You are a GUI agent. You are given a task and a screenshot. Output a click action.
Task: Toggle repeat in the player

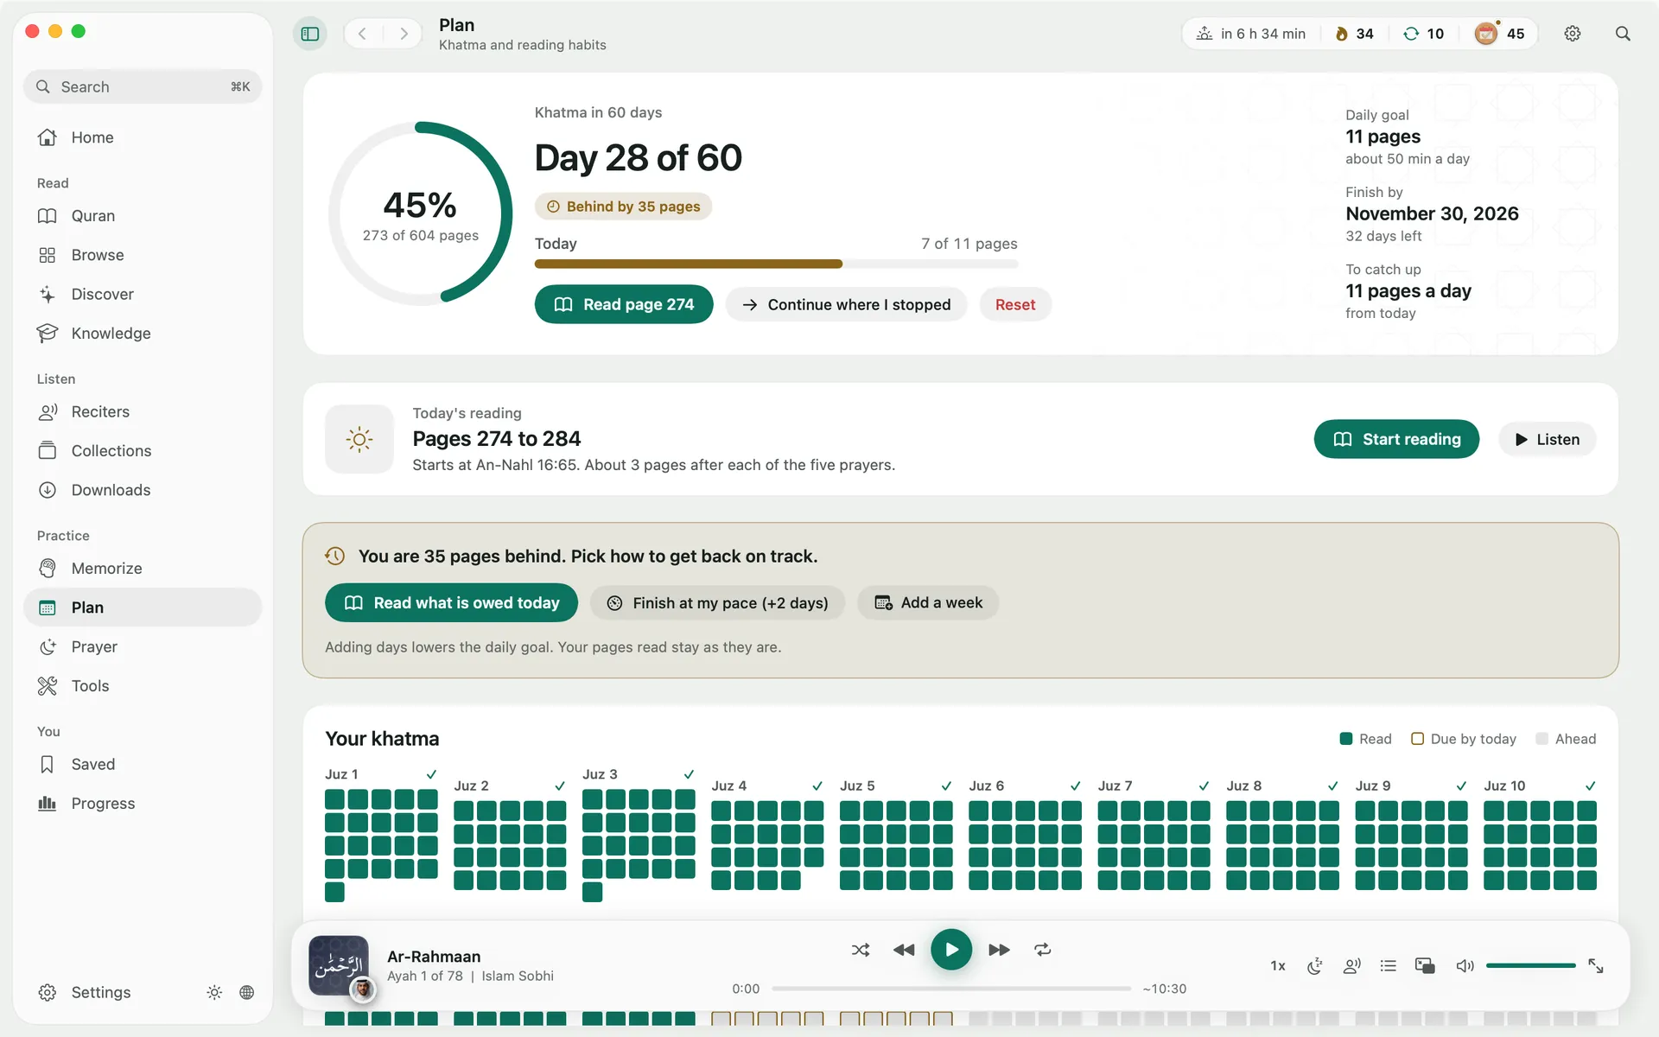(x=1043, y=950)
